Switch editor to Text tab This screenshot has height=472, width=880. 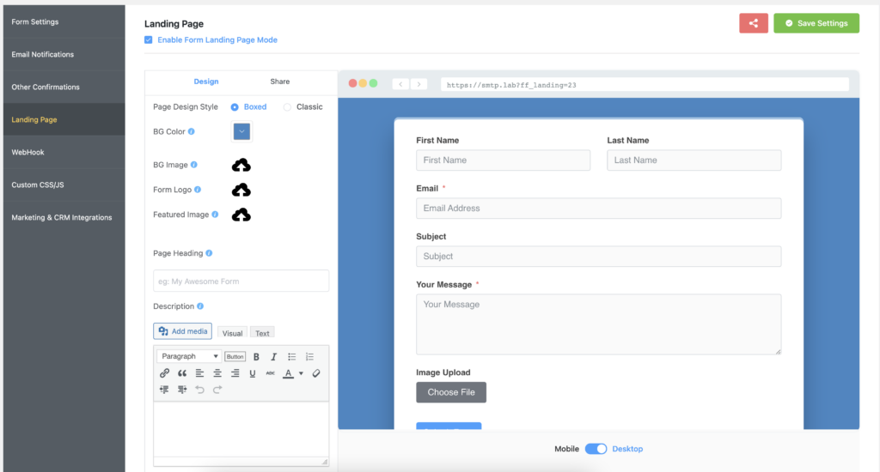262,333
